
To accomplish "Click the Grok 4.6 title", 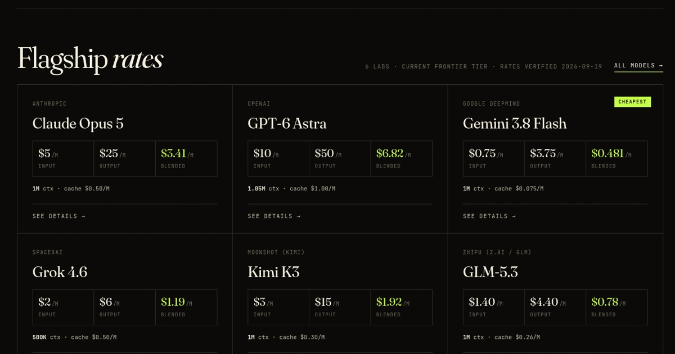I will point(60,272).
